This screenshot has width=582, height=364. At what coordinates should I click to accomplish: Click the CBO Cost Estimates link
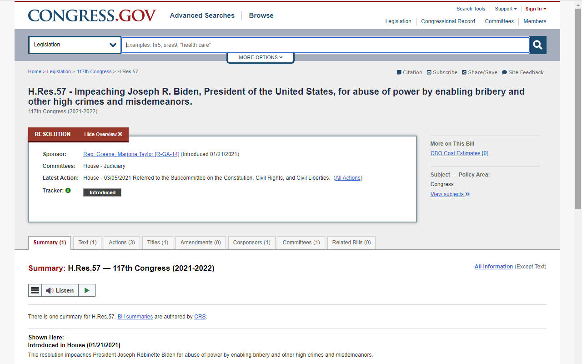point(459,153)
